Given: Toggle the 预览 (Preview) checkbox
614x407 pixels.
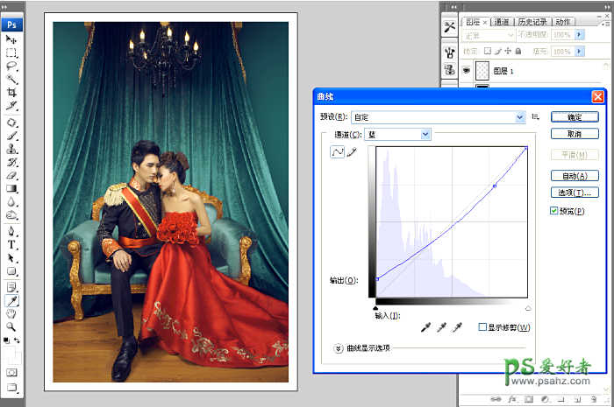Looking at the screenshot, I should click(553, 211).
